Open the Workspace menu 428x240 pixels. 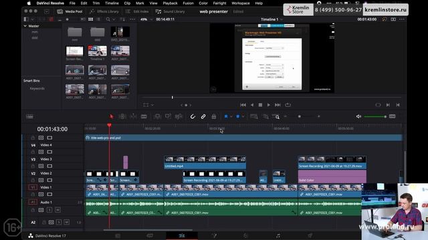[x=241, y=3]
